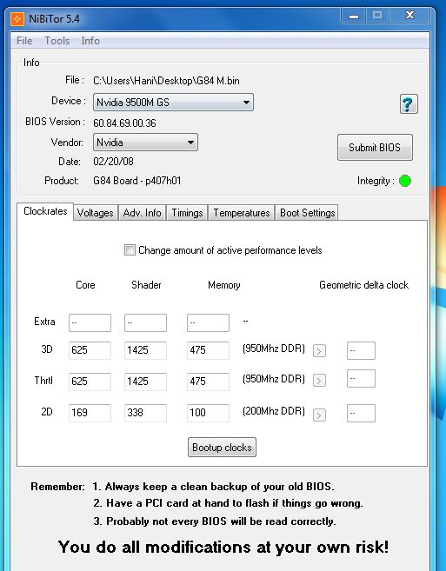Click the green Integrity indicator light

click(405, 181)
